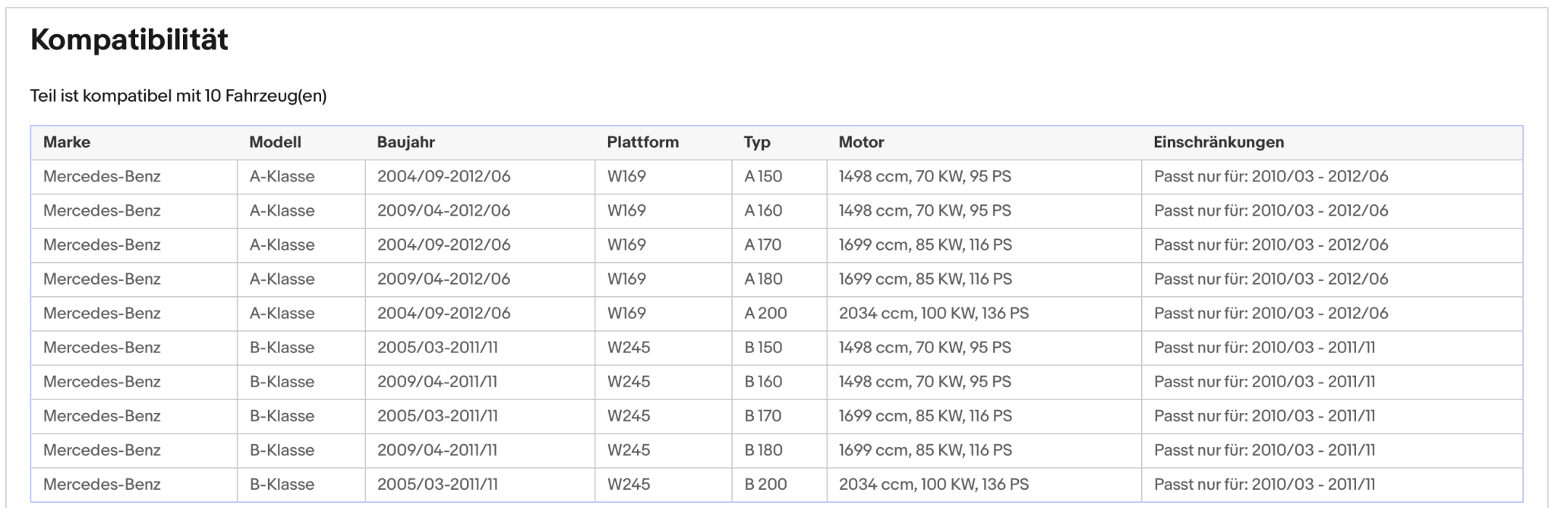Select 'Teil ist kompatibel mit 10 Fahrzeug(en)' text
Viewport: 1555px width, 508px height.
pos(178,96)
